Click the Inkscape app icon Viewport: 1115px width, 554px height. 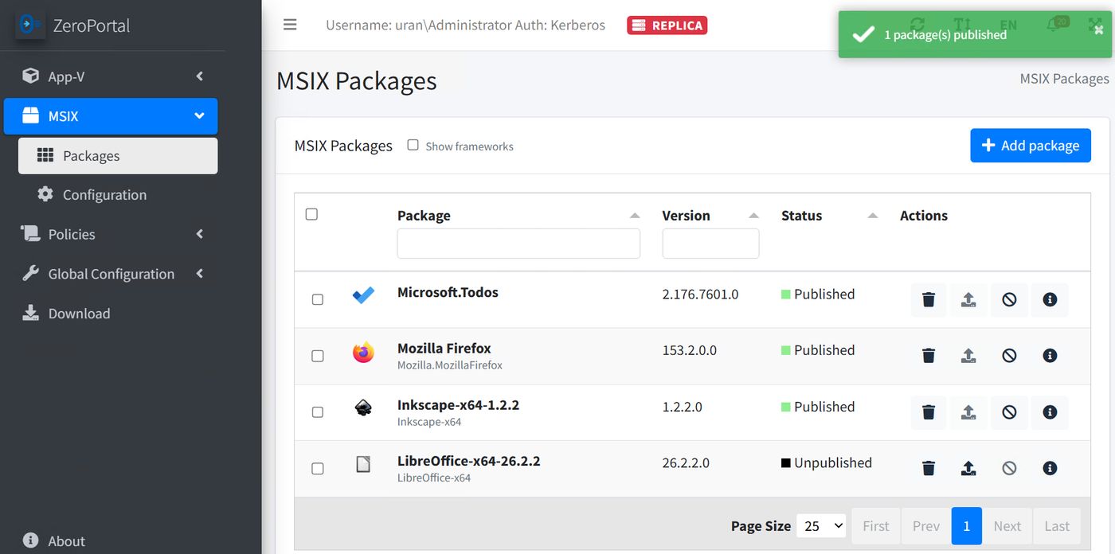(x=363, y=408)
